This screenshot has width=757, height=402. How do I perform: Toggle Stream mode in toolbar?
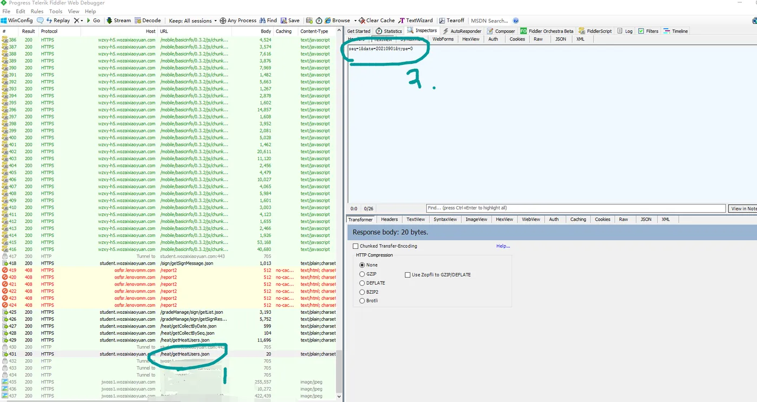tap(118, 21)
